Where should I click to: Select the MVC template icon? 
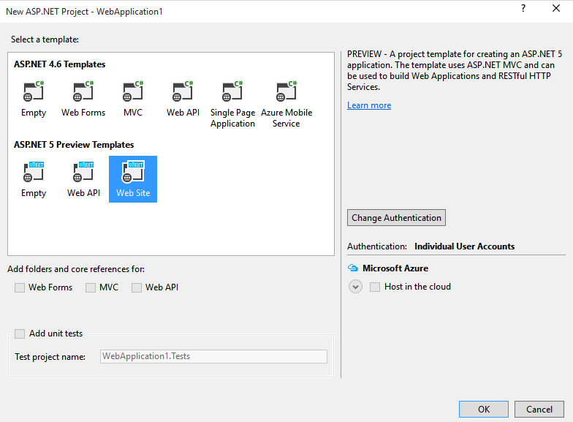(x=133, y=92)
